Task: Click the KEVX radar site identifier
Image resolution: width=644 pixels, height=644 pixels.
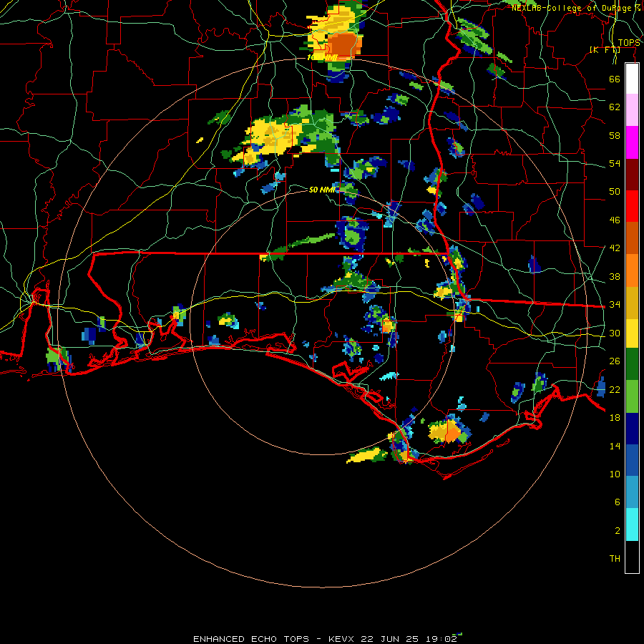Action: (x=341, y=639)
